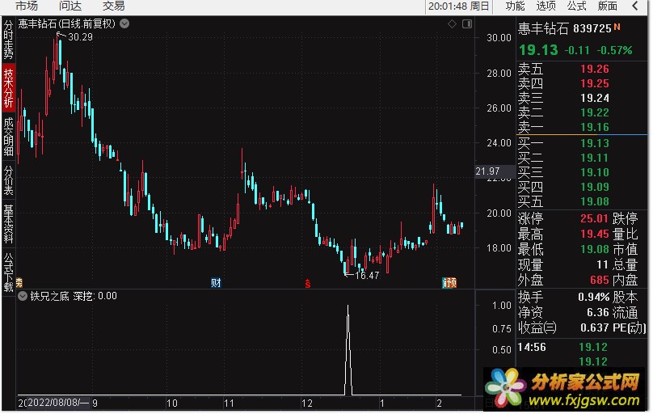
Task: Click the 收益 value 0.637
Action: (594, 327)
